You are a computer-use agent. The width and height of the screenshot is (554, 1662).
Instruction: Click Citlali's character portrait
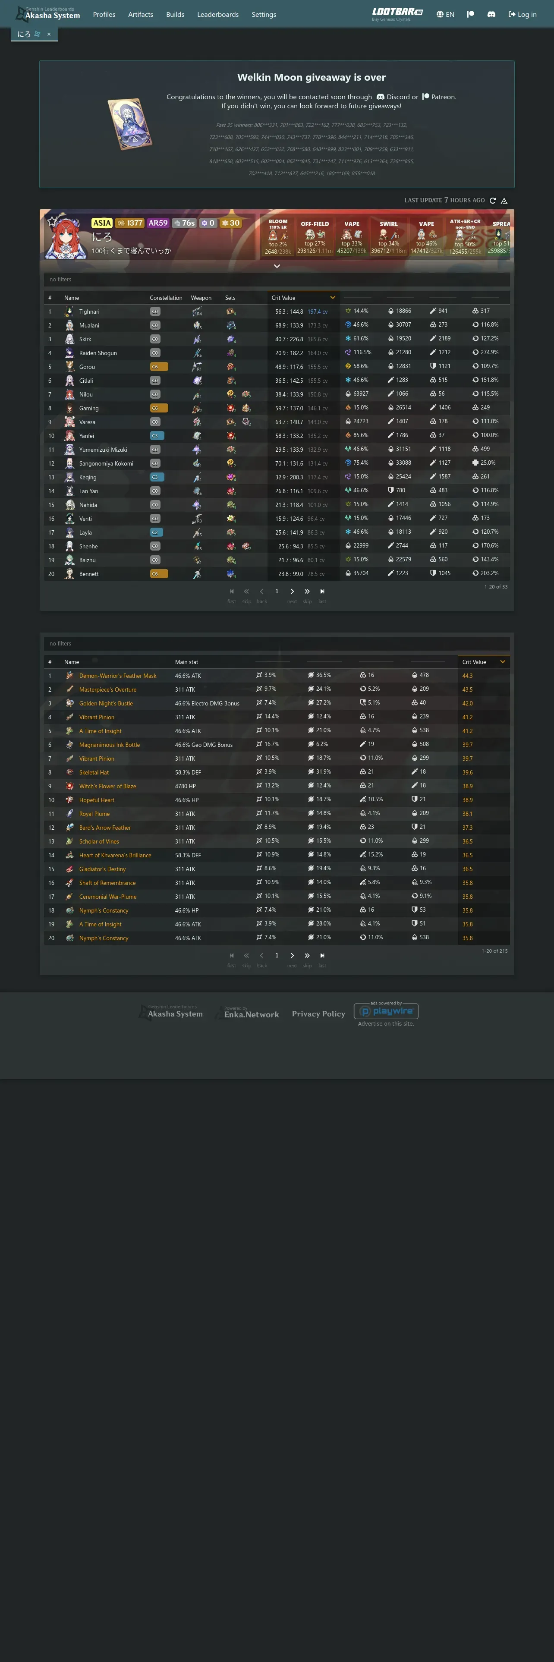click(69, 381)
